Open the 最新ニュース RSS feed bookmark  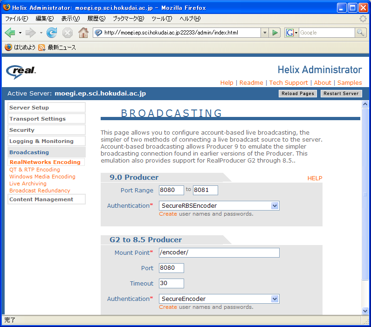tap(57, 48)
